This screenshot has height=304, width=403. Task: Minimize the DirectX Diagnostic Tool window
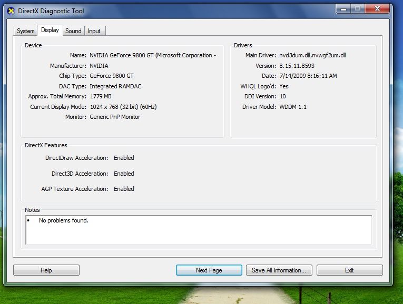coord(343,9)
